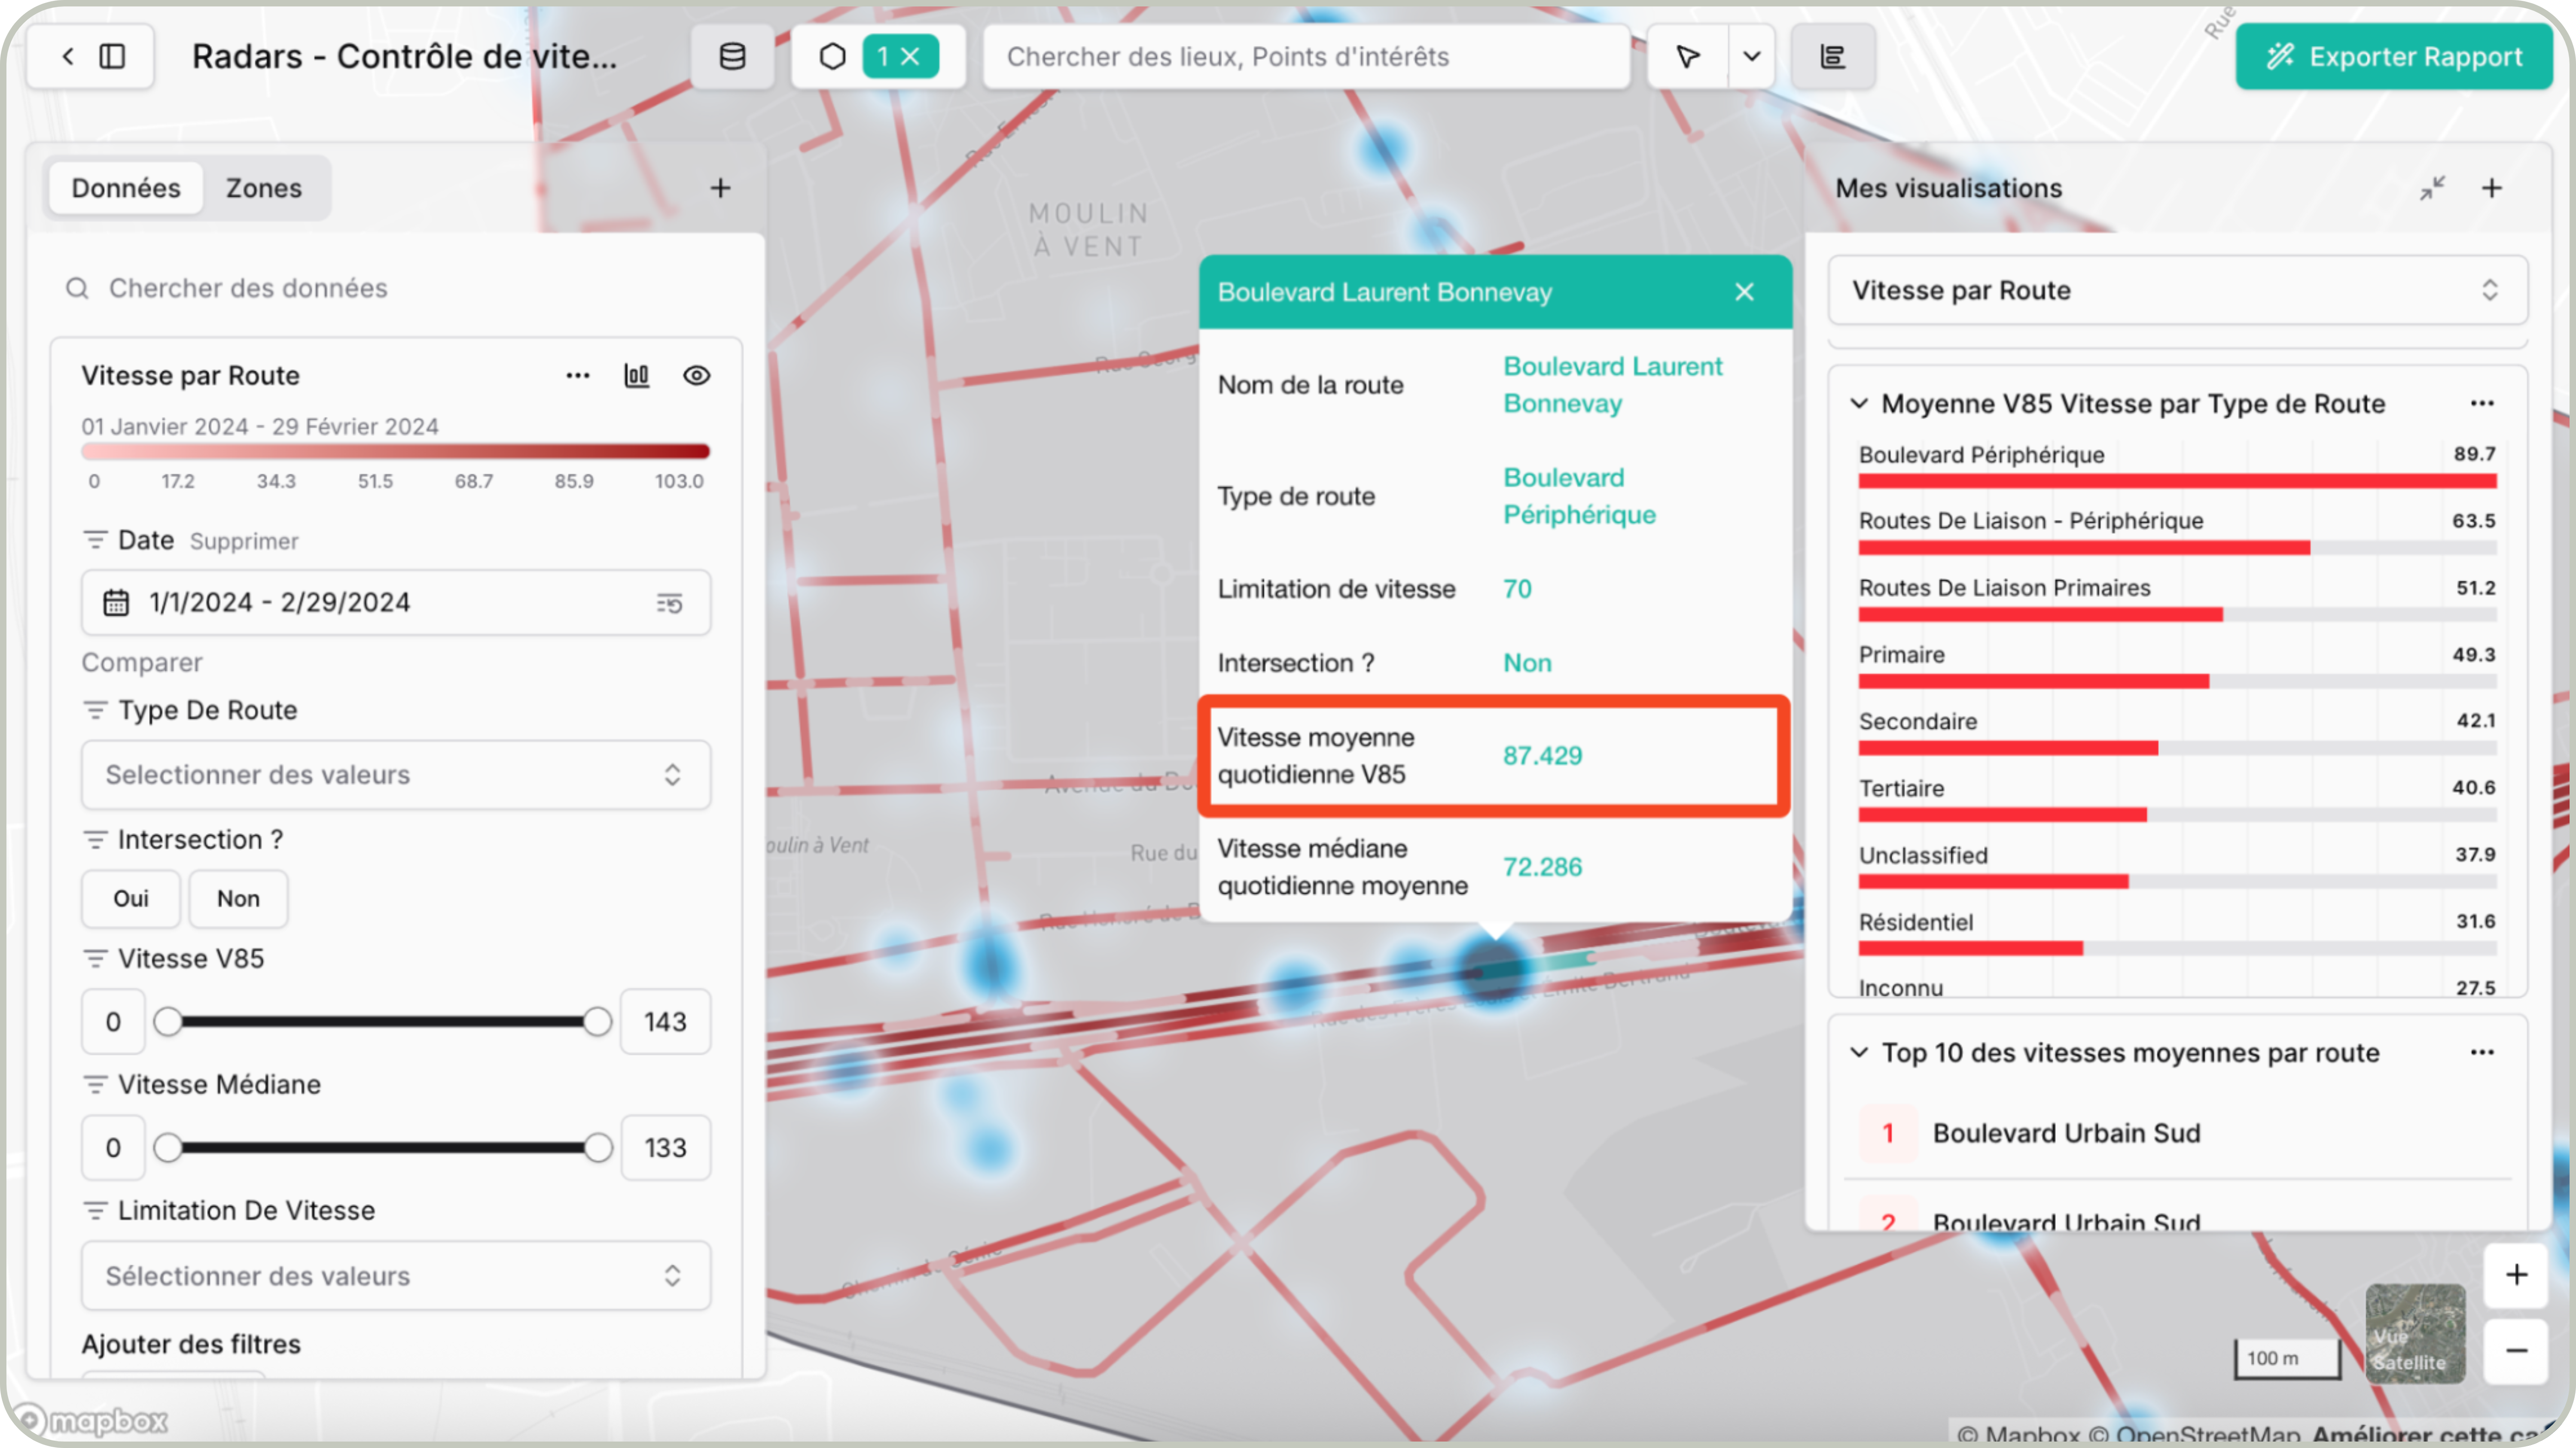Open the database icon button
The width and height of the screenshot is (2576, 1448).
732,56
